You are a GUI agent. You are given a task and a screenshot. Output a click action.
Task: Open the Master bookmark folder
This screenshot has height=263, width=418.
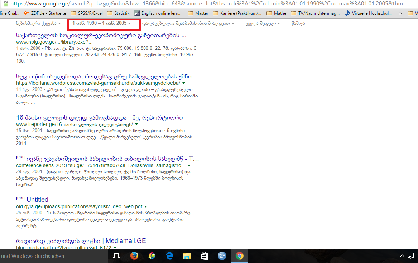coord(198,13)
